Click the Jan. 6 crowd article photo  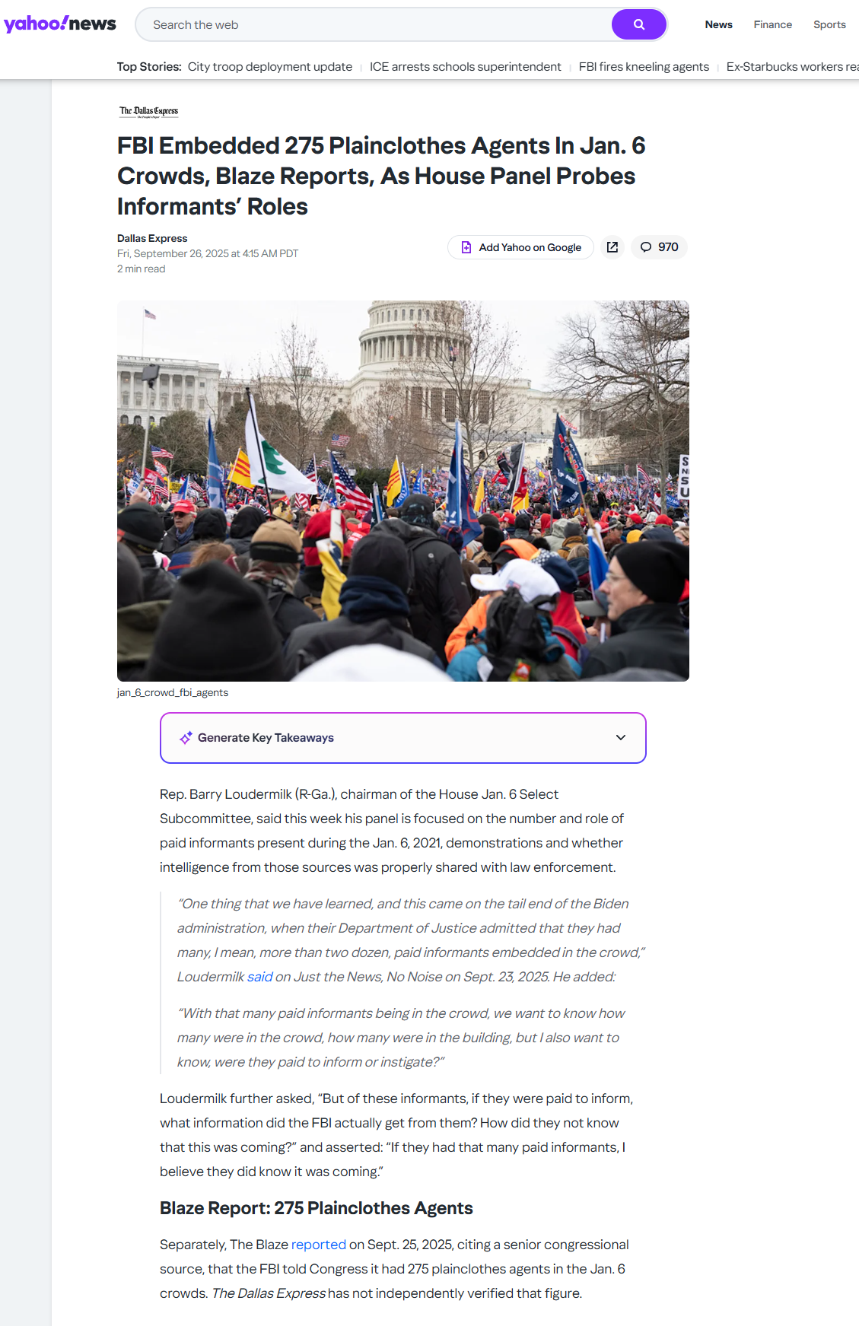[x=403, y=491]
